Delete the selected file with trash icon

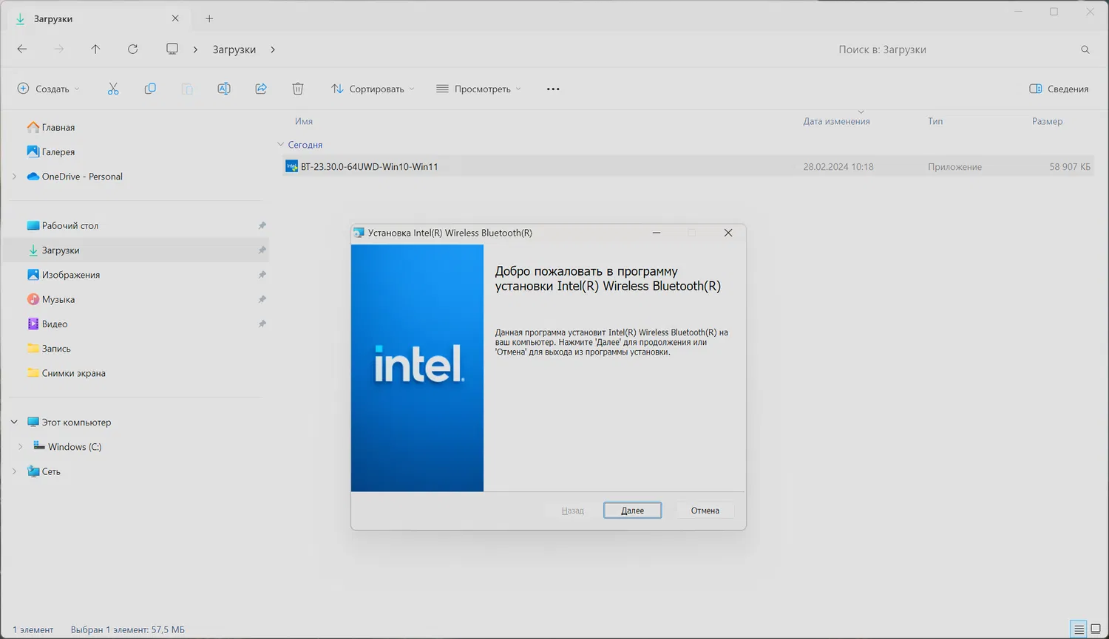[298, 89]
